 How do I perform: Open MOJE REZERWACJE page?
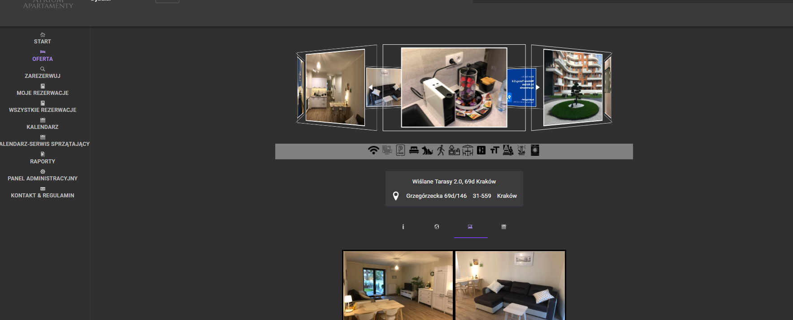tap(43, 90)
